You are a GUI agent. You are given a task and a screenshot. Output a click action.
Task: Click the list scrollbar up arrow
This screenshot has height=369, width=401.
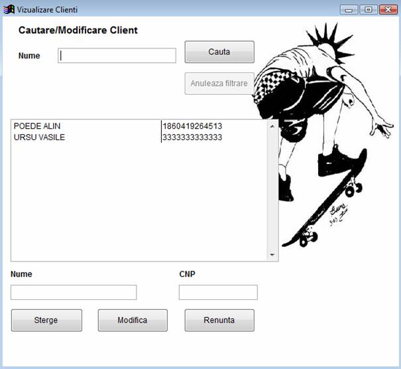272,126
